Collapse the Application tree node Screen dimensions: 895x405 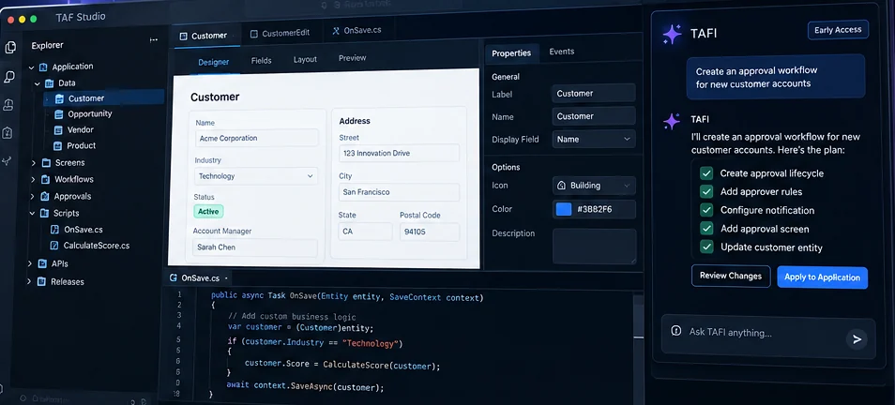[31, 67]
